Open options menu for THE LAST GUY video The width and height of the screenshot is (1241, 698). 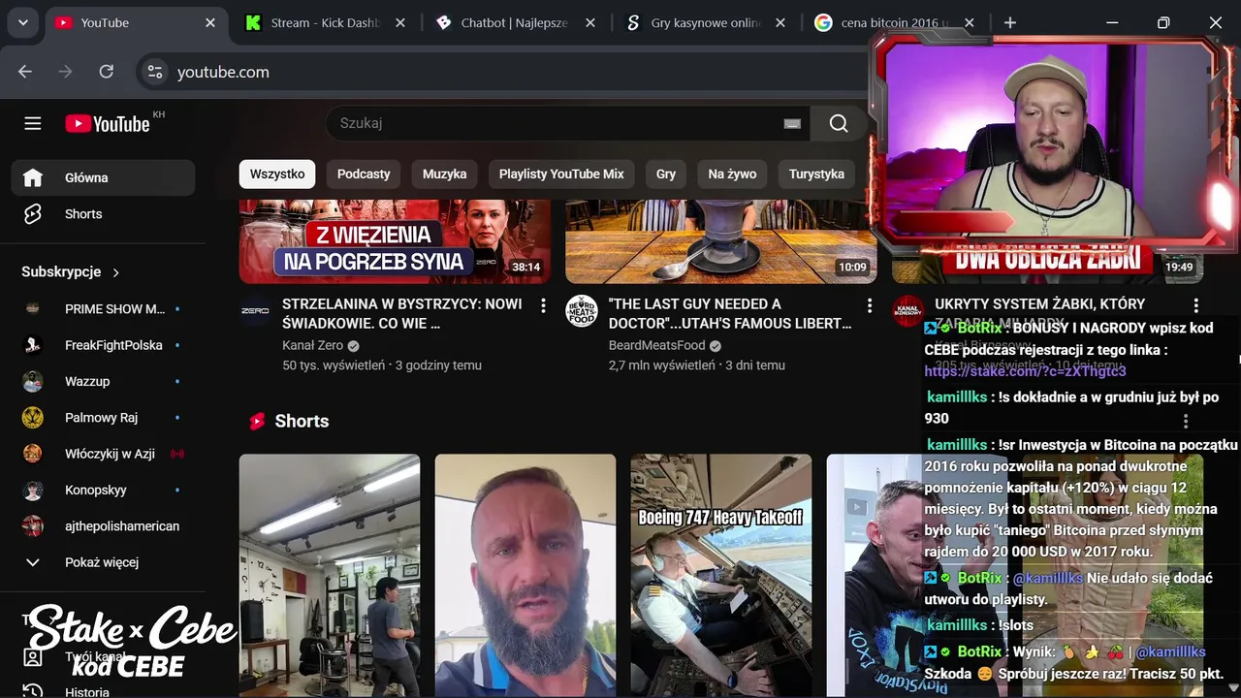coord(870,305)
